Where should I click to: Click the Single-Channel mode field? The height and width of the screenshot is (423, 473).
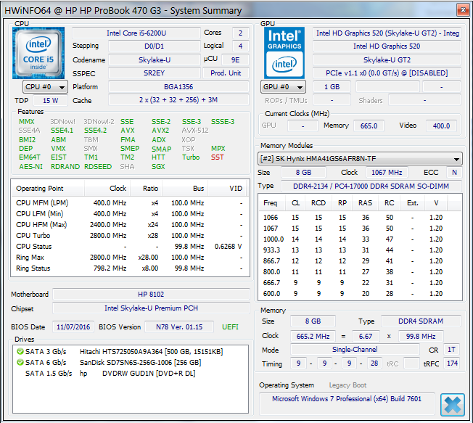pyautogui.click(x=355, y=350)
